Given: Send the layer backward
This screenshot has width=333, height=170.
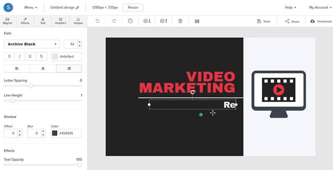Looking at the screenshot, I should (x=147, y=21).
